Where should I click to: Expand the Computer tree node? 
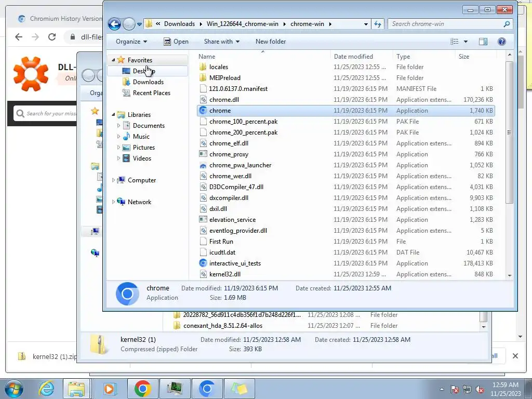pyautogui.click(x=113, y=180)
